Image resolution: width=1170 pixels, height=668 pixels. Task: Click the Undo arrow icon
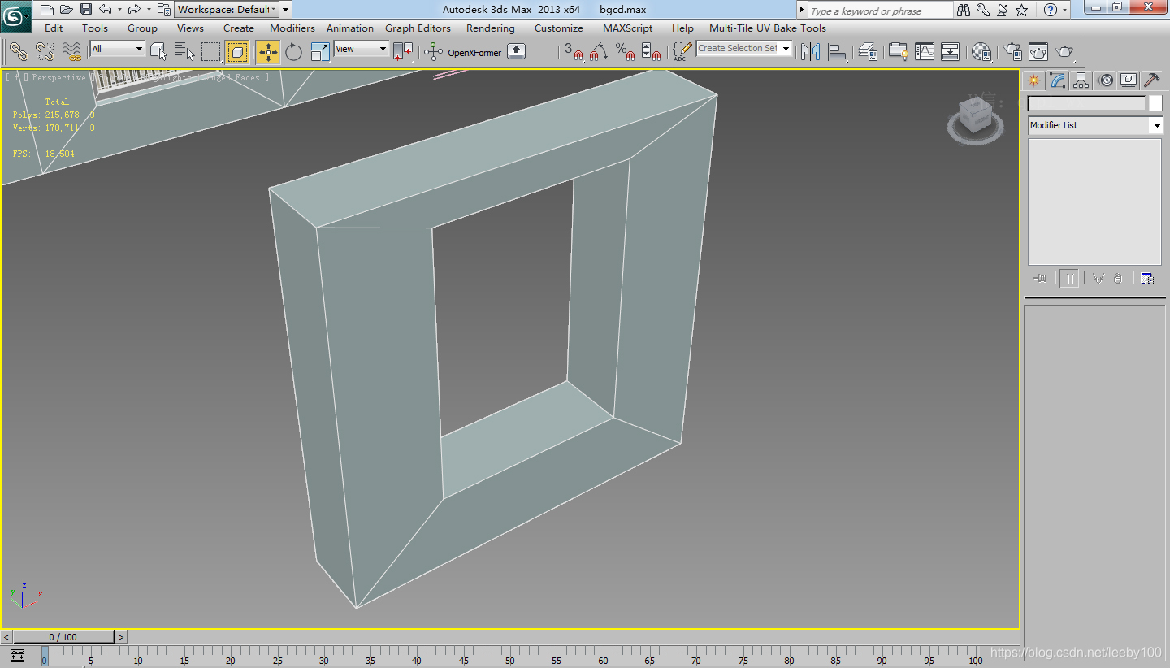(106, 10)
